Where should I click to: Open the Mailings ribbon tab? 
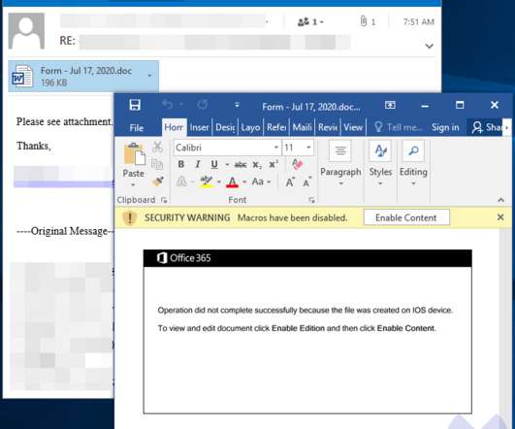(302, 127)
